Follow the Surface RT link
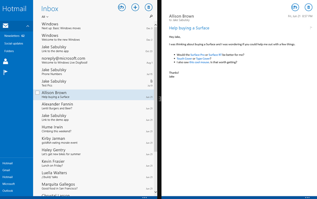Screen dimensions: 317x199 [215, 55]
